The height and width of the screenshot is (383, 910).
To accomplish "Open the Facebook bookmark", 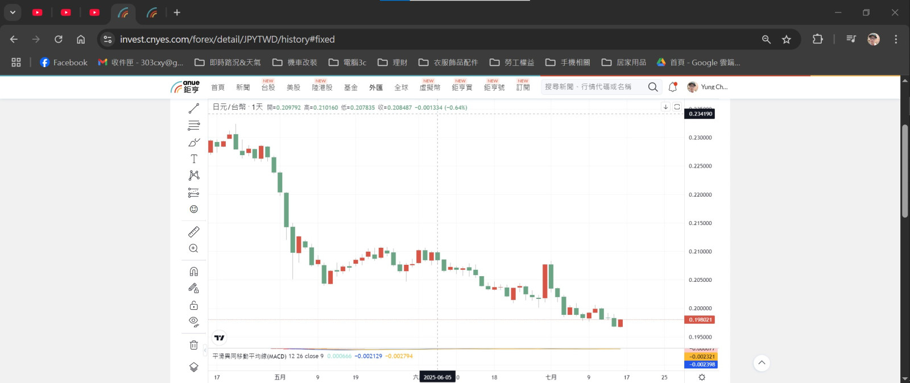I will tap(64, 63).
